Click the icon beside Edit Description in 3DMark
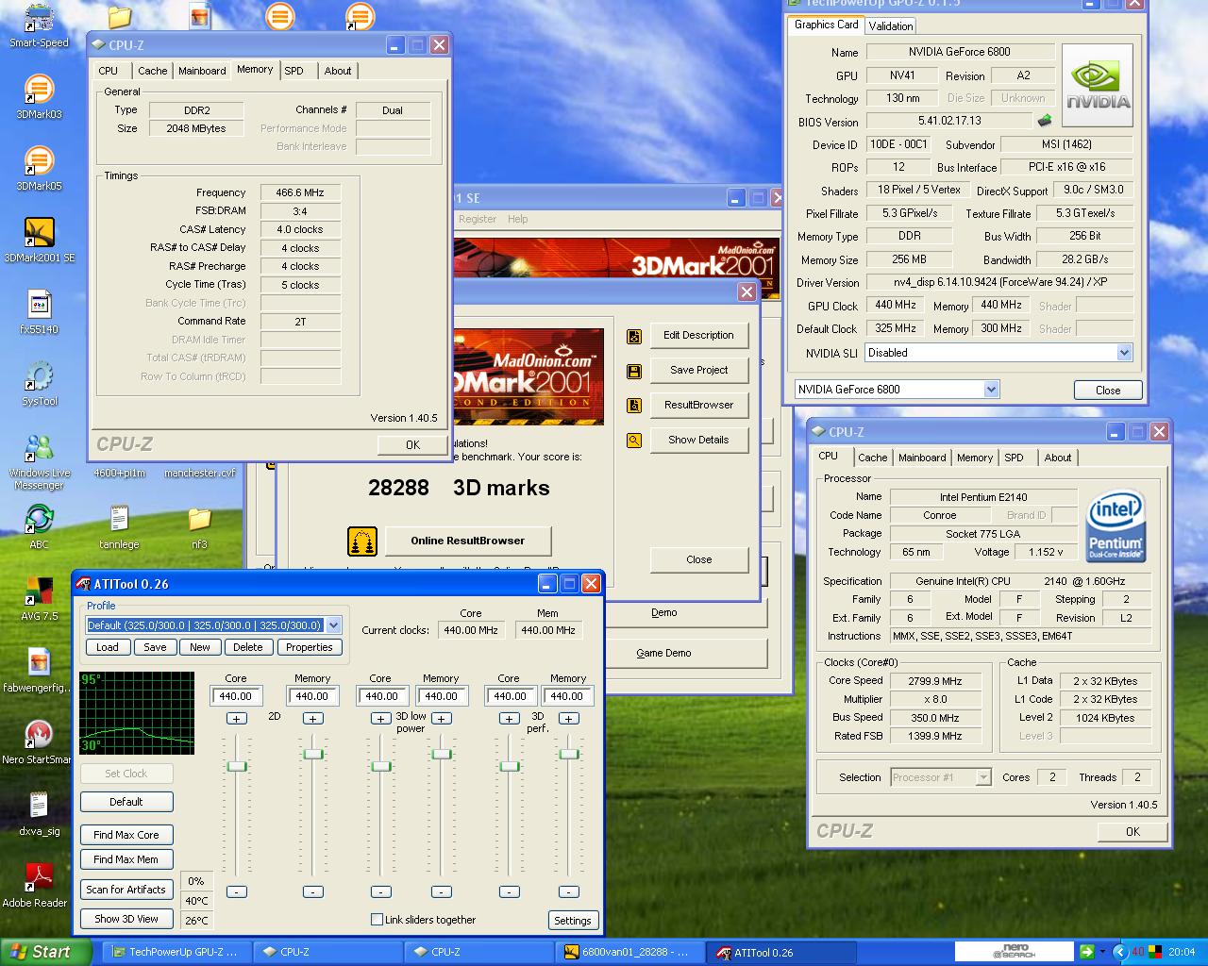Image resolution: width=1208 pixels, height=966 pixels. tap(634, 336)
